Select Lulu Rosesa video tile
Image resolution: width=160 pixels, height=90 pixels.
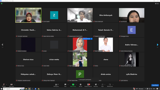coord(132,15)
